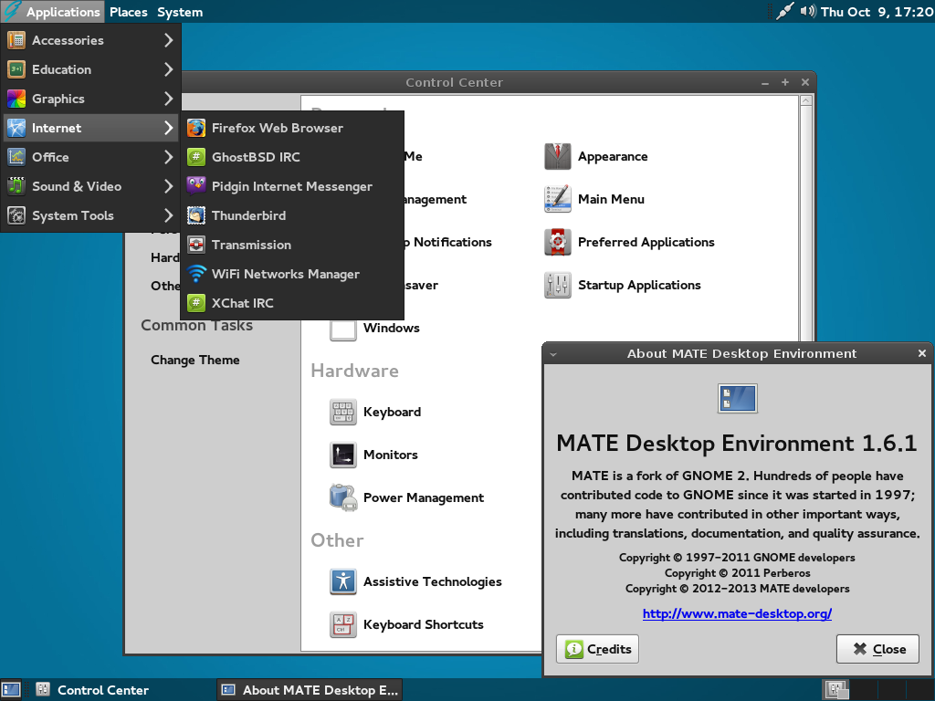935x701 pixels.
Task: Open the Keyboard settings icon
Action: (343, 412)
